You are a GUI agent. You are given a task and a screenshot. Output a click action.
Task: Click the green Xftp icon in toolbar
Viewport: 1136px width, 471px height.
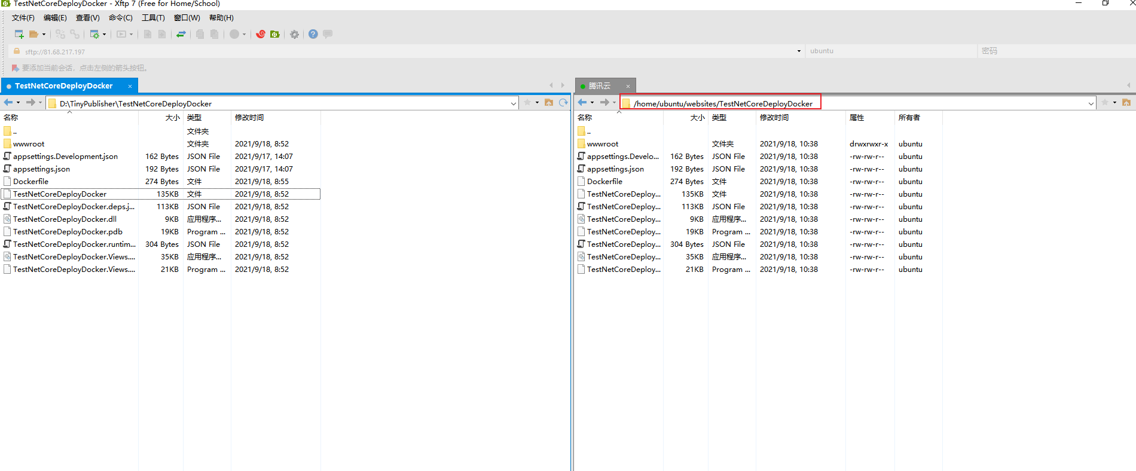(x=275, y=34)
